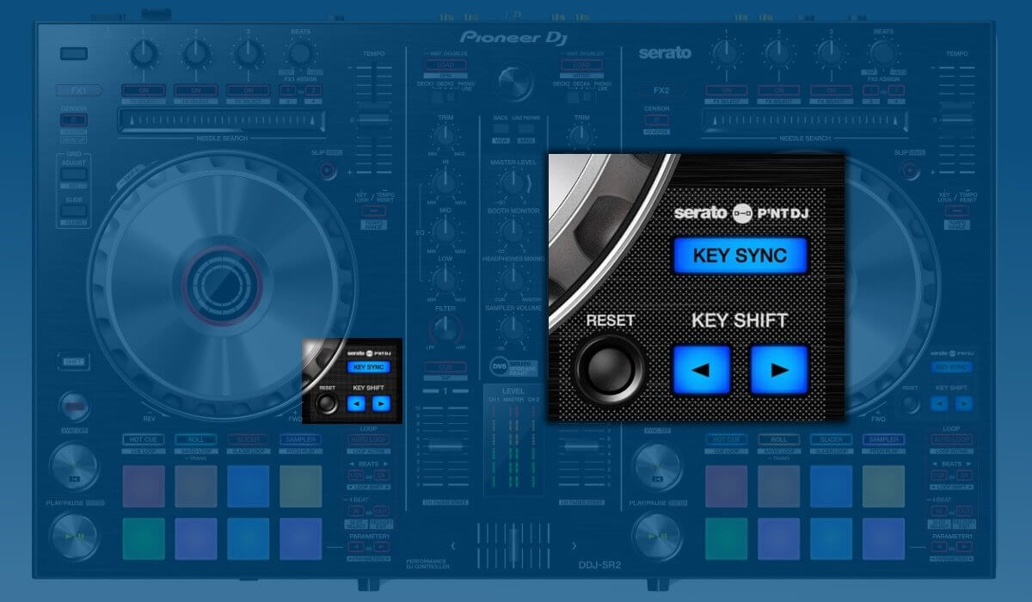Toggle the left deck KEY LOCK button
1032x602 pixels.
[x=373, y=211]
